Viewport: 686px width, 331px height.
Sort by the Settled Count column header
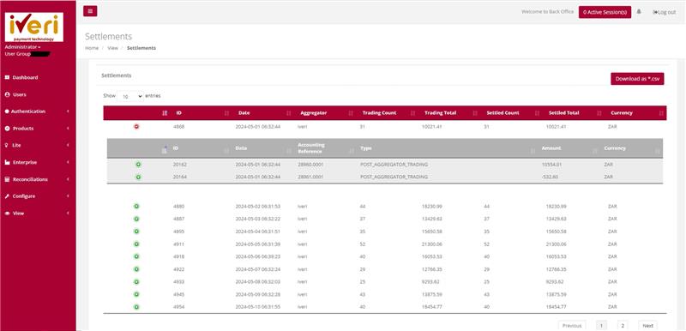coord(511,113)
